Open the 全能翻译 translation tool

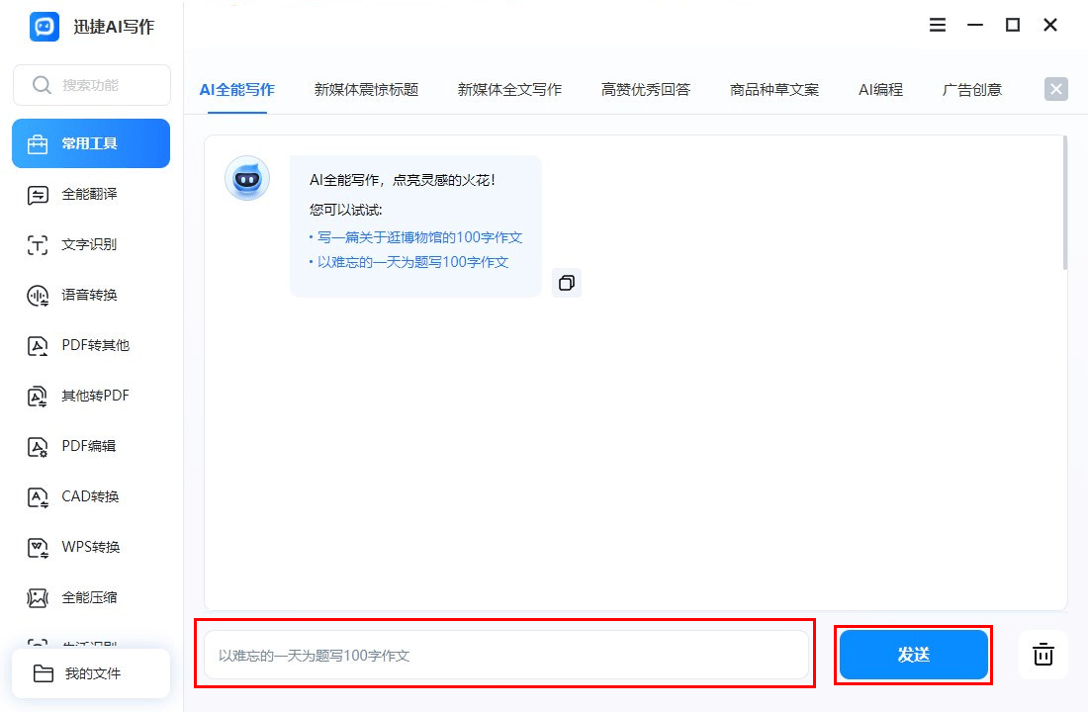click(x=91, y=194)
